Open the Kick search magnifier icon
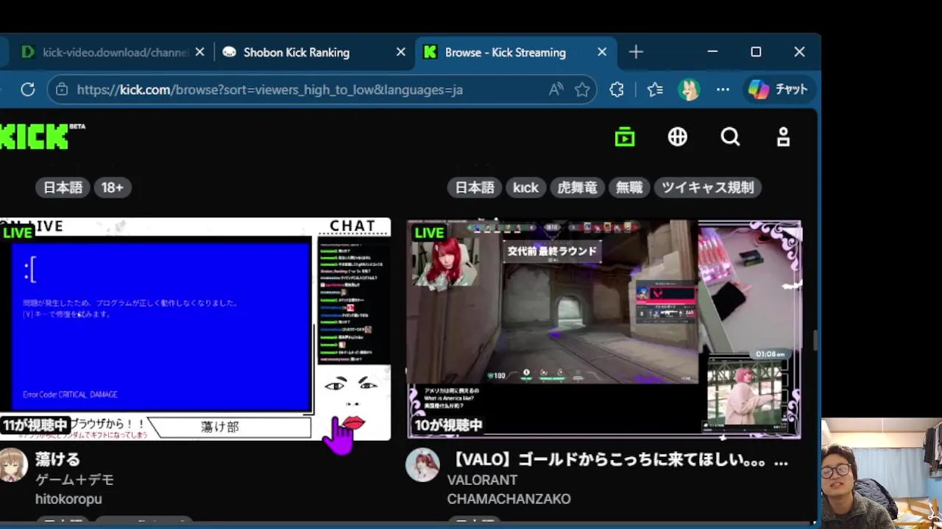Screen dimensions: 942x529 730,137
